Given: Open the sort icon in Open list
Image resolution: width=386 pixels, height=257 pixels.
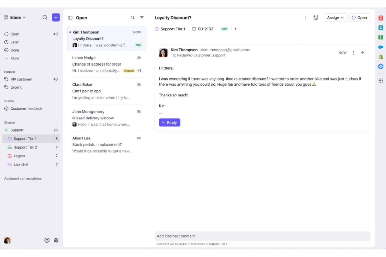Looking at the screenshot, I should tap(132, 17).
